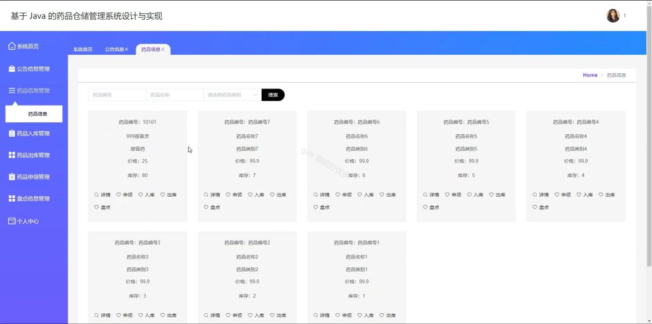Click 出库 on the 10101 card
Screen dimensions: 652x324
pyautogui.click(x=168, y=195)
